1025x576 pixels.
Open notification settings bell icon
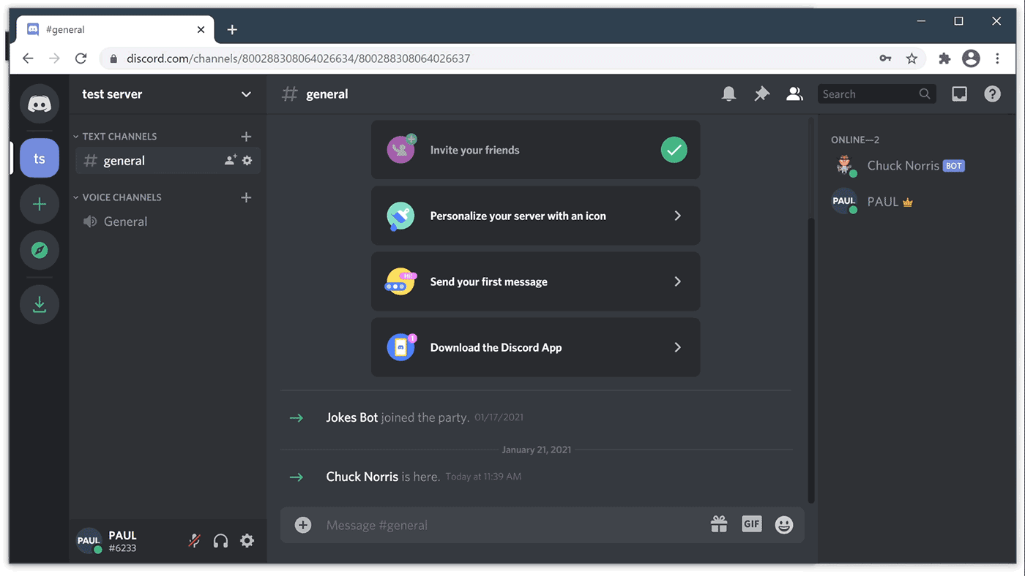728,94
